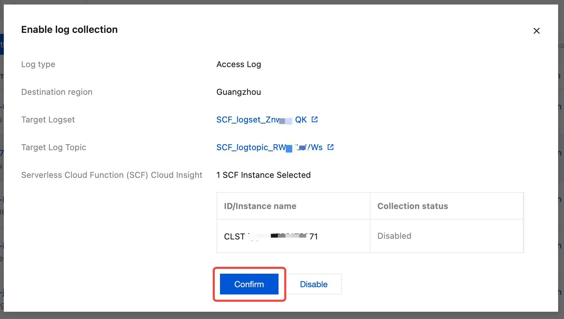Click the Target Logset label
Viewport: 564px width, 319px height.
[x=48, y=120]
